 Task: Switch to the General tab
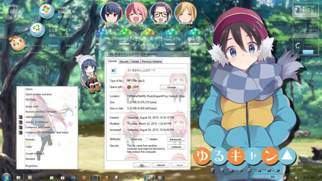(112, 61)
